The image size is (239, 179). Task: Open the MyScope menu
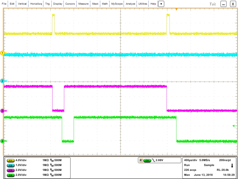pyautogui.click(x=117, y=3)
